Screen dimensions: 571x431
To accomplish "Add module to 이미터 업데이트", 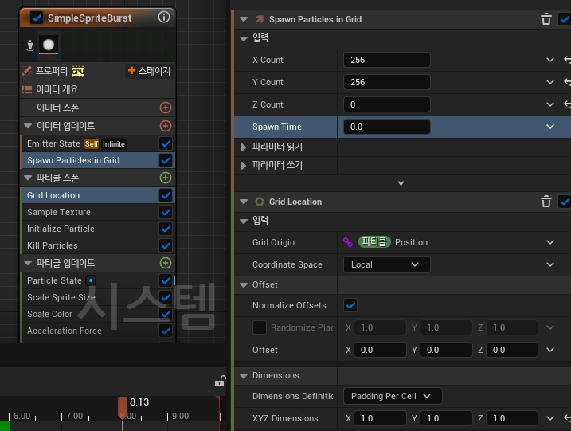I will [x=166, y=126].
